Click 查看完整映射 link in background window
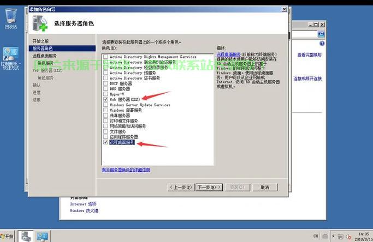The width and height of the screenshot is (373, 242). tap(309, 55)
